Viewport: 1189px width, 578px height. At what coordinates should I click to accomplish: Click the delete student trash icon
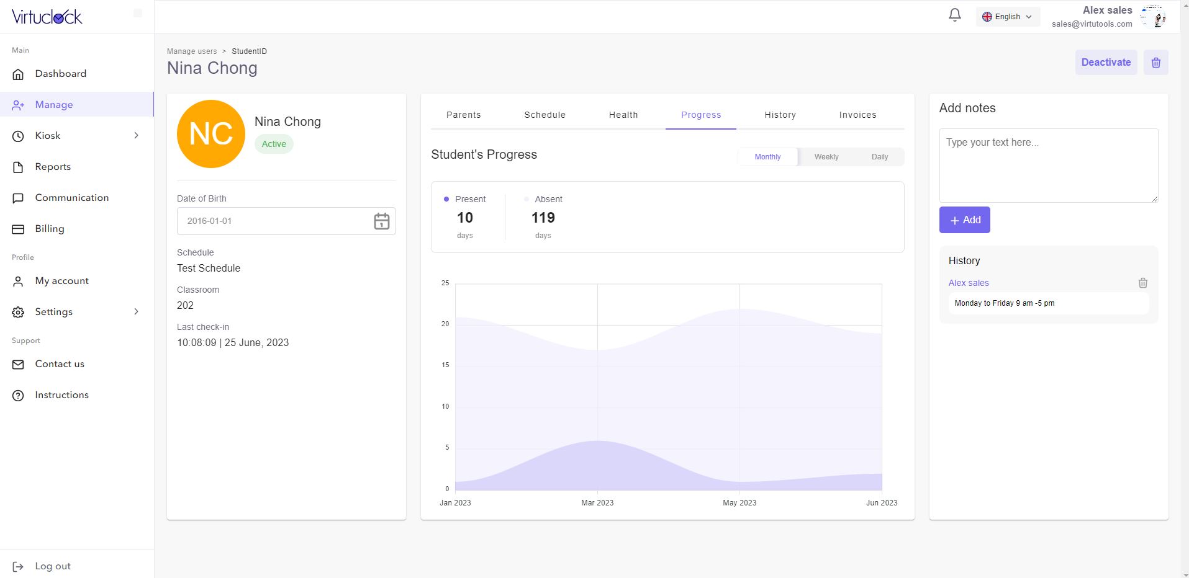1155,63
